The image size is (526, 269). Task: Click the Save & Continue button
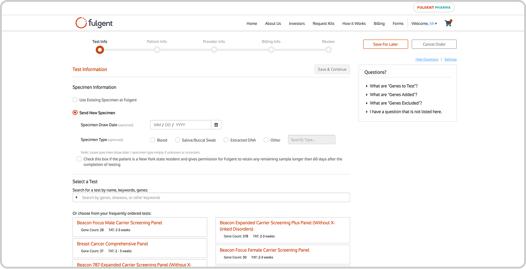click(332, 69)
